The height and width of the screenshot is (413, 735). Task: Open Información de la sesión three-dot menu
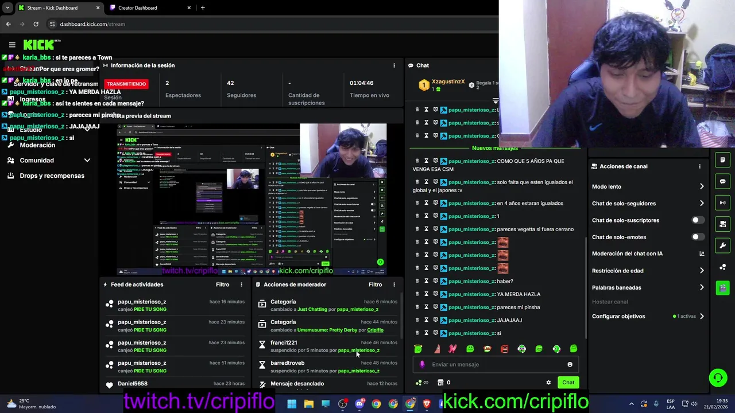pos(394,65)
